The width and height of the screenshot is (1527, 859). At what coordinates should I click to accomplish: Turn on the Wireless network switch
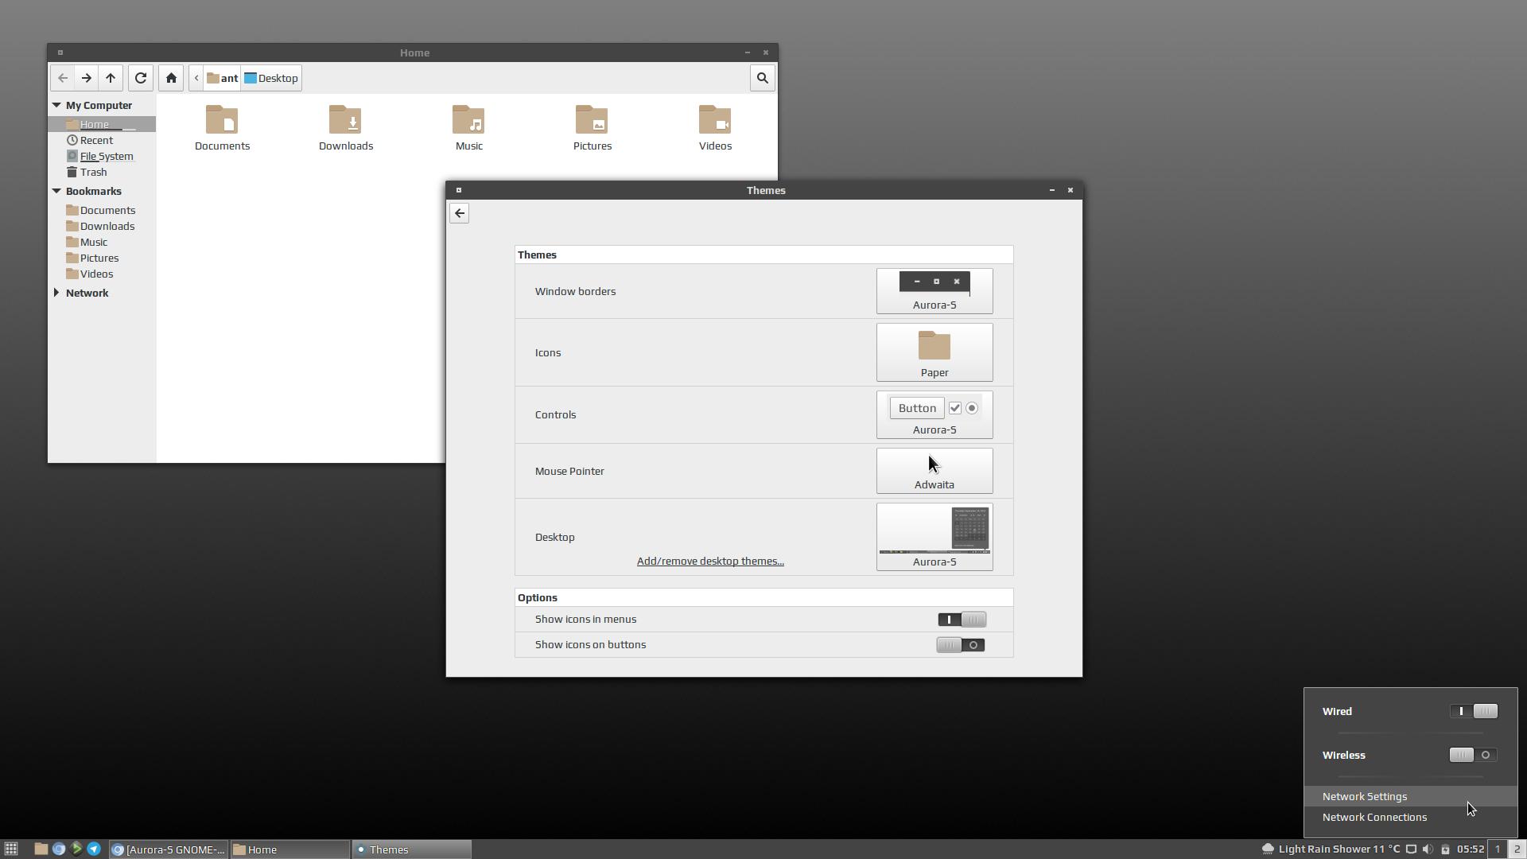point(1474,755)
